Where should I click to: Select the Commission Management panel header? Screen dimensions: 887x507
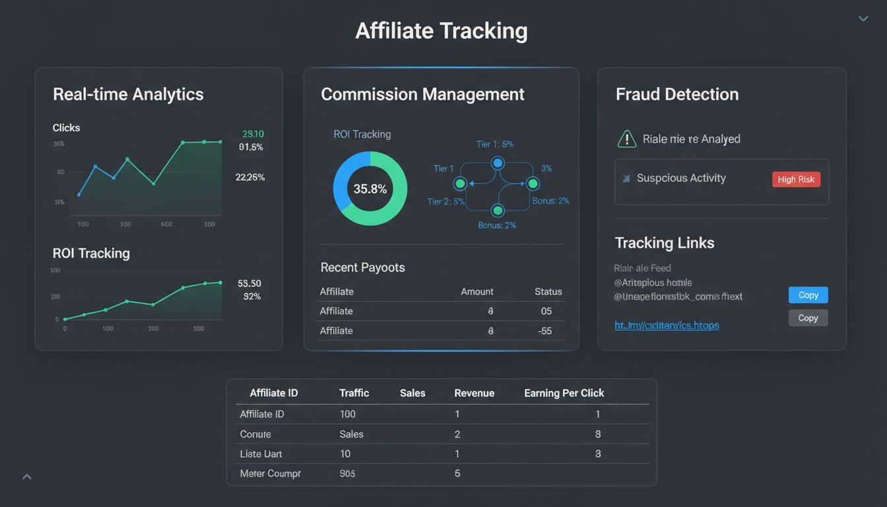click(422, 94)
